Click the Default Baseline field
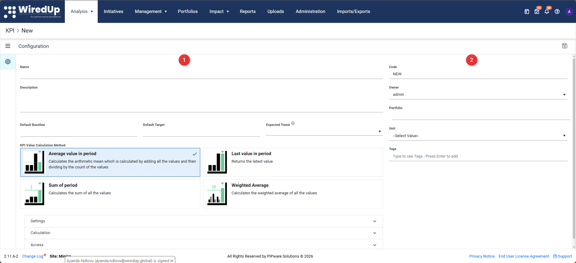The image size is (576, 263). [x=78, y=132]
